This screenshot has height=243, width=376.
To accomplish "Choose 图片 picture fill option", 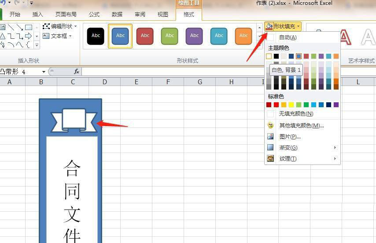I will click(290, 137).
